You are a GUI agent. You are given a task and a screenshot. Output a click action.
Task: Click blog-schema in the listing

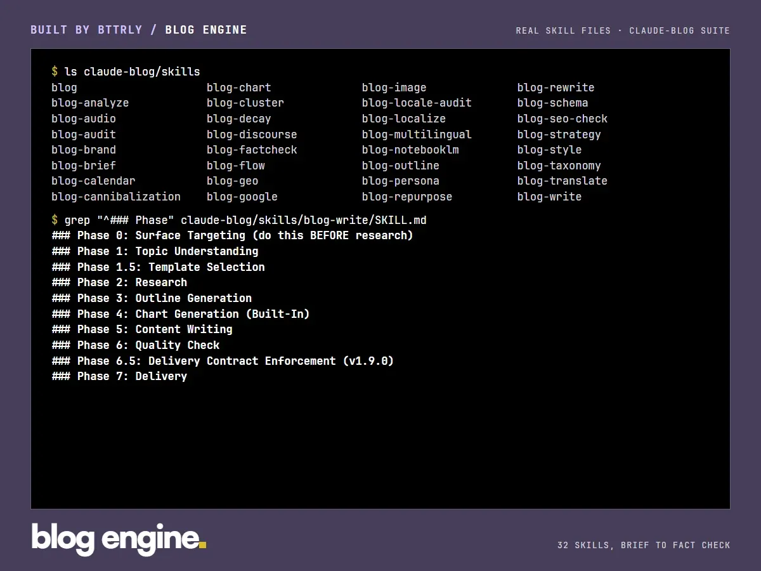coord(553,103)
